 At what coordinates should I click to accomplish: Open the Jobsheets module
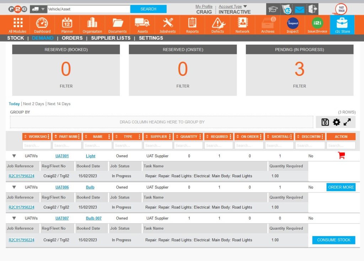click(167, 25)
